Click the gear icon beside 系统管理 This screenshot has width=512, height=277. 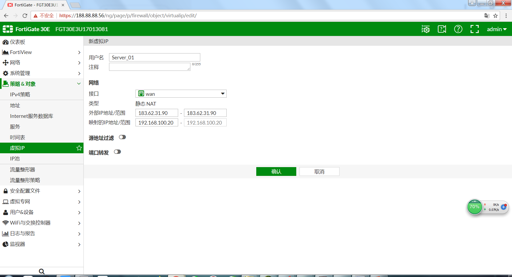pyautogui.click(x=5, y=73)
